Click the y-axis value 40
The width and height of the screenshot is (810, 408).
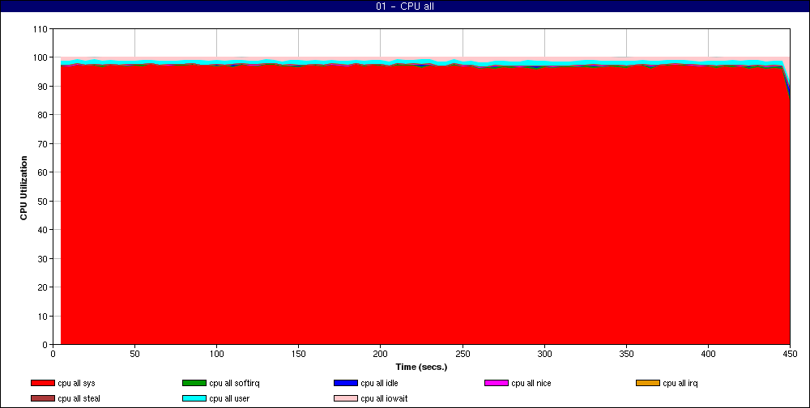coord(43,230)
